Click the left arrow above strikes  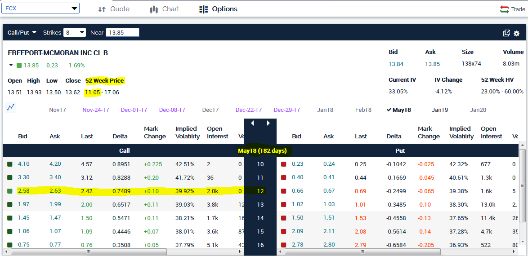click(x=252, y=123)
